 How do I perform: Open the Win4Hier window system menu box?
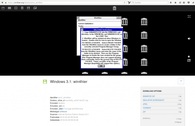pyautogui.click(x=78, y=18)
